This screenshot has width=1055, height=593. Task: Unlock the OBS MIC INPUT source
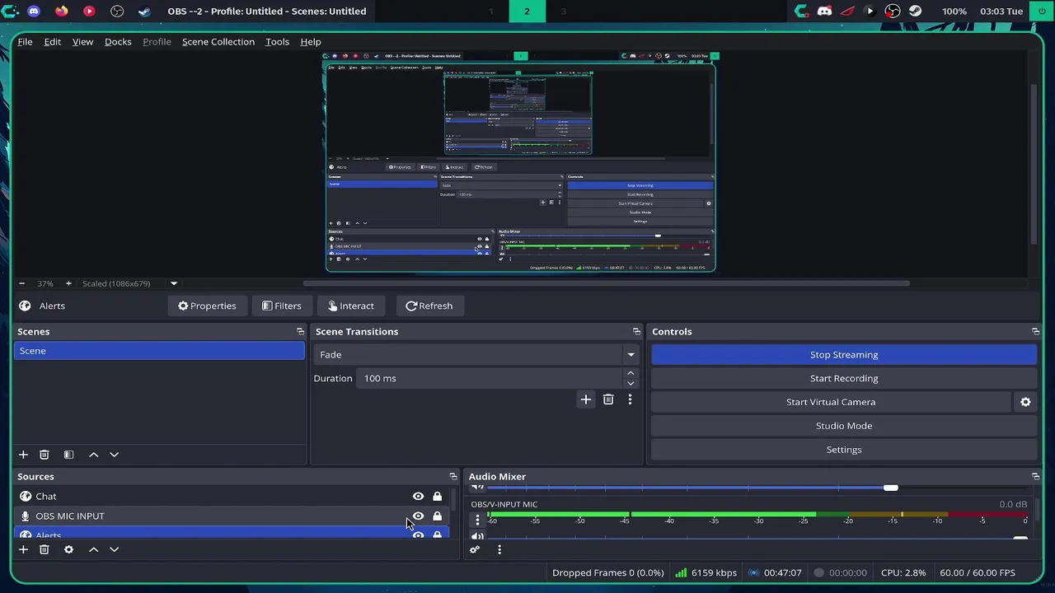click(437, 516)
